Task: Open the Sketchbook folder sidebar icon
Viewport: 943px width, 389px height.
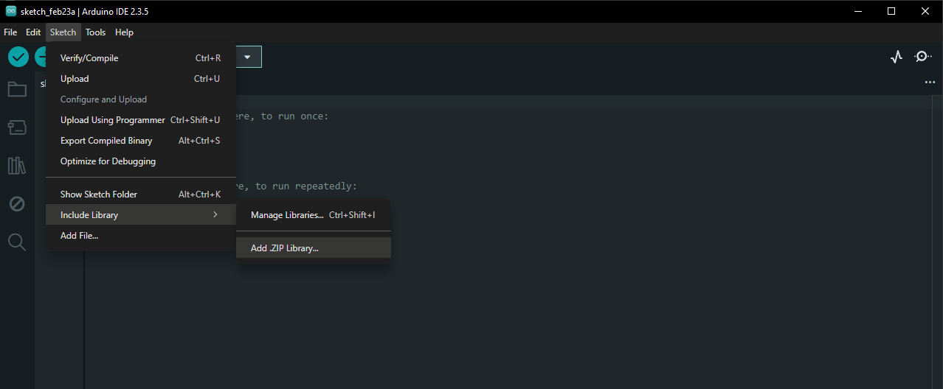Action: click(x=17, y=89)
